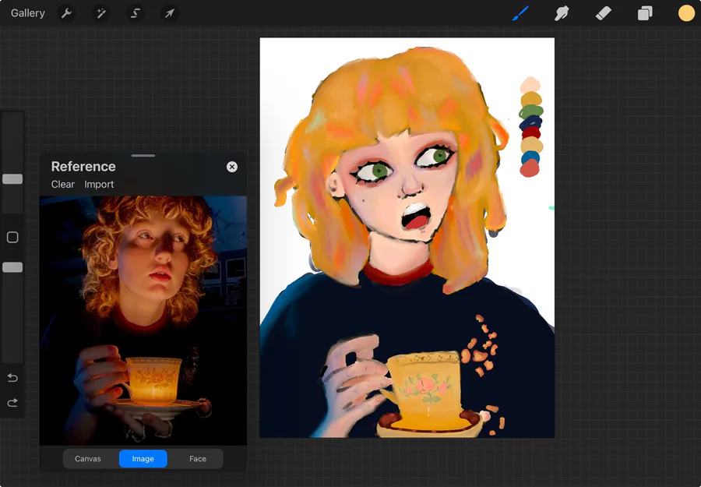Click the reference photo of curly-haired person
701x487 pixels.
(x=143, y=321)
